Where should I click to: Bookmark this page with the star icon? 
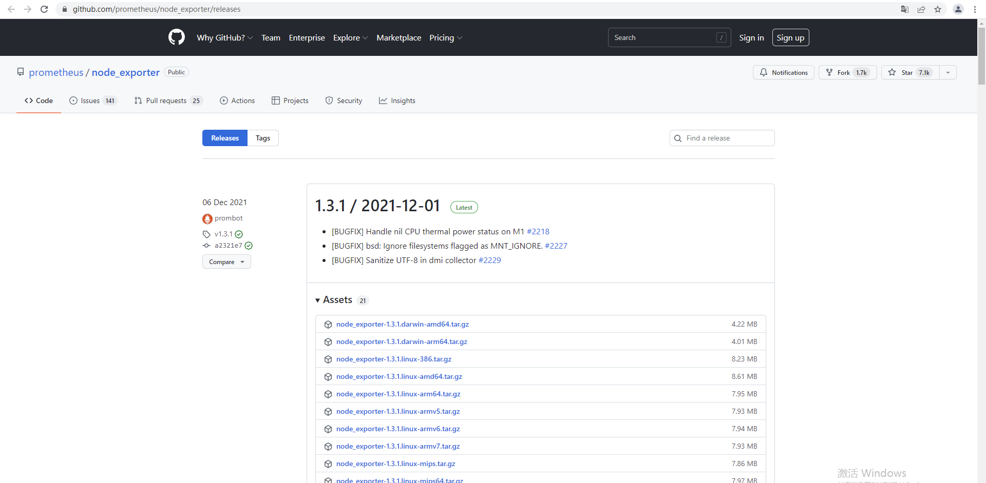pyautogui.click(x=938, y=9)
